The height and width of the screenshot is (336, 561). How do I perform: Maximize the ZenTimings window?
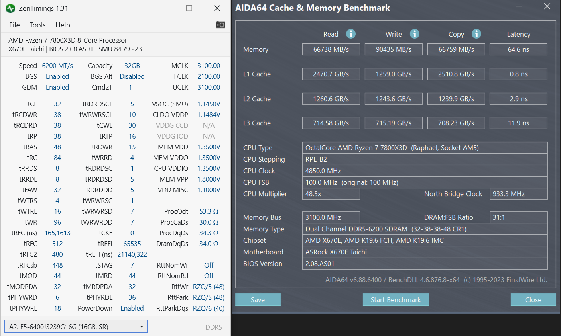(189, 8)
